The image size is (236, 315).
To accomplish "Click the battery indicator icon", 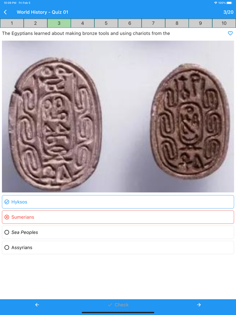I will 229,3.
